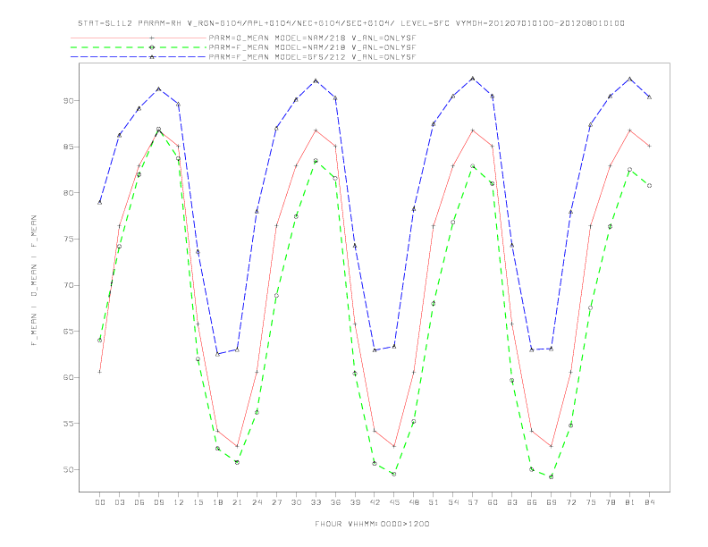Click the vertical y-axis title F_MEAN | O_MEAN | F_MEAN
This screenshot has height=547, width=708.
click(34, 281)
